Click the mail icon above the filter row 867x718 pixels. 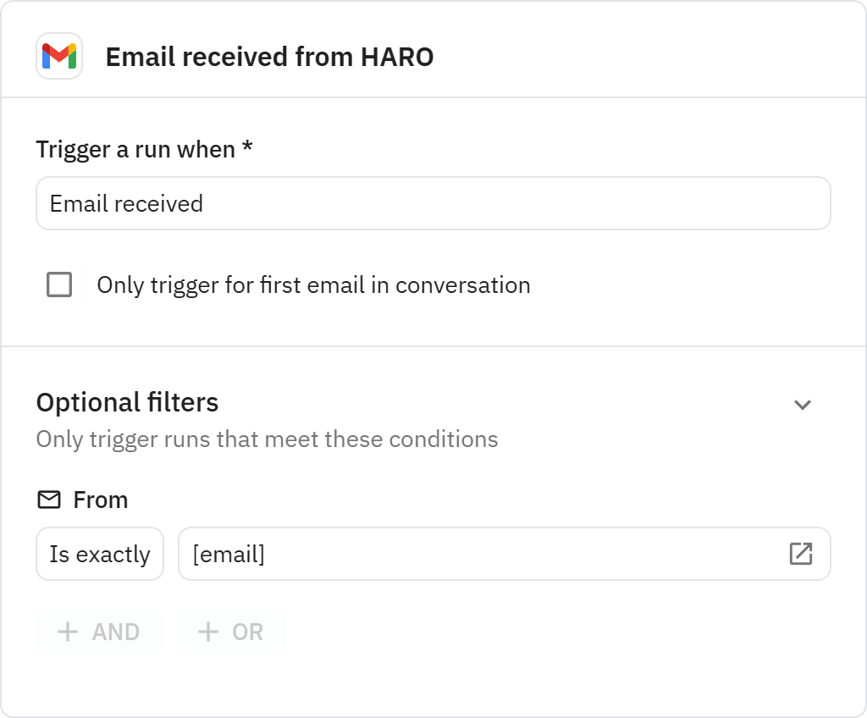click(48, 500)
